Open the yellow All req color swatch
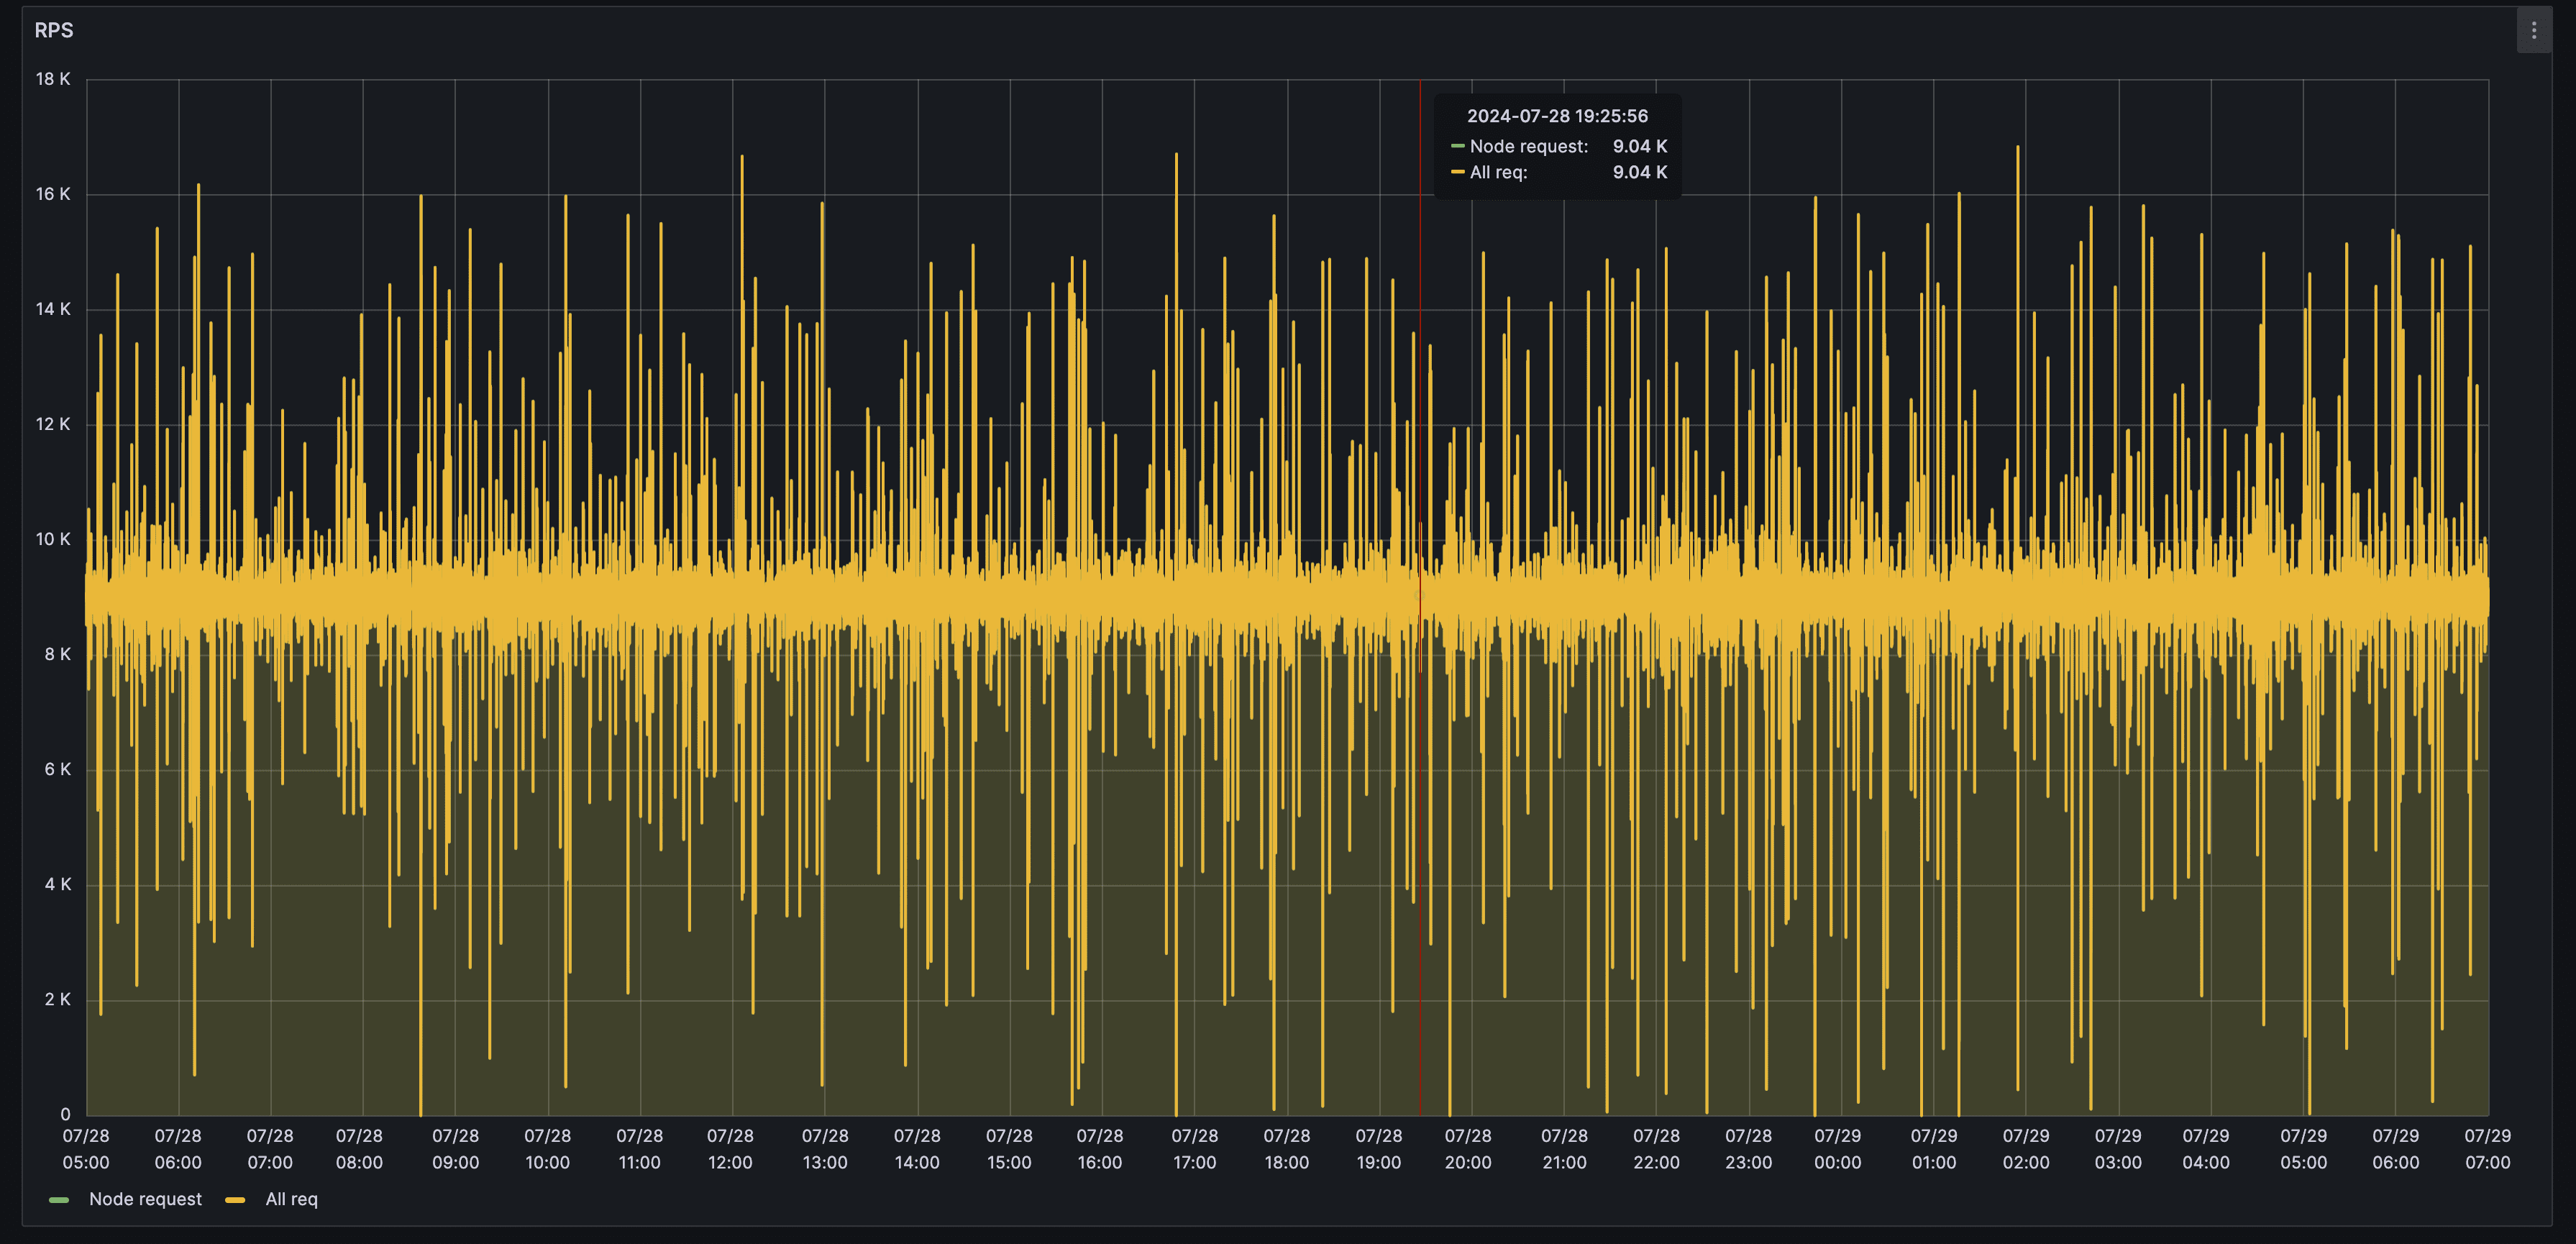 click(x=235, y=1200)
